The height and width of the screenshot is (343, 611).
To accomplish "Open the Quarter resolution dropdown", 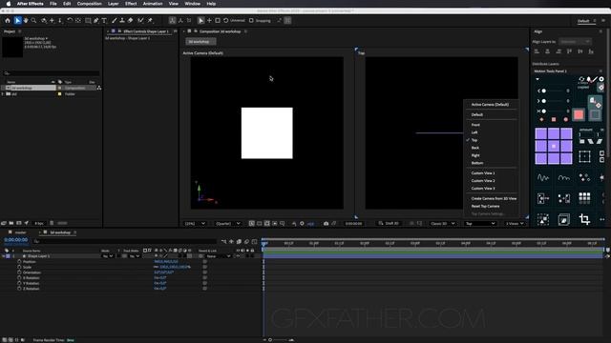I will pyautogui.click(x=228, y=224).
